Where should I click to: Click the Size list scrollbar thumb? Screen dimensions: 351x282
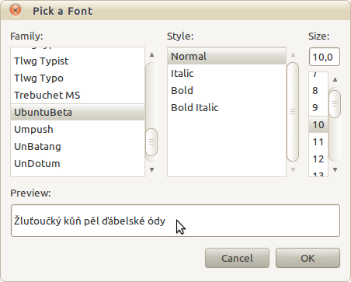[x=335, y=104]
